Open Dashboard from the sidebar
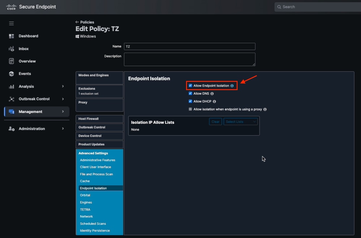 tap(28, 36)
